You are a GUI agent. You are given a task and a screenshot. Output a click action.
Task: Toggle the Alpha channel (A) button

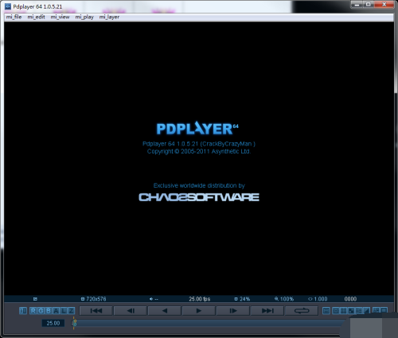(56, 311)
